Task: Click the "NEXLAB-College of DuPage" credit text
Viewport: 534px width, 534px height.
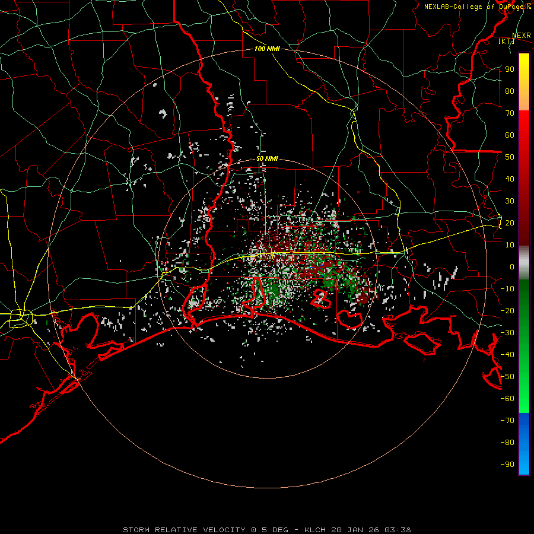Action: click(x=473, y=7)
